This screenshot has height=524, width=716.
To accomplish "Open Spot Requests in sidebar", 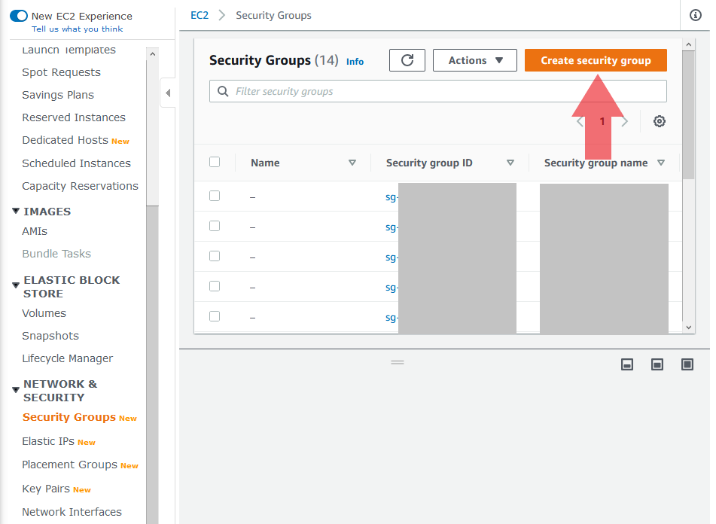I will pos(61,72).
